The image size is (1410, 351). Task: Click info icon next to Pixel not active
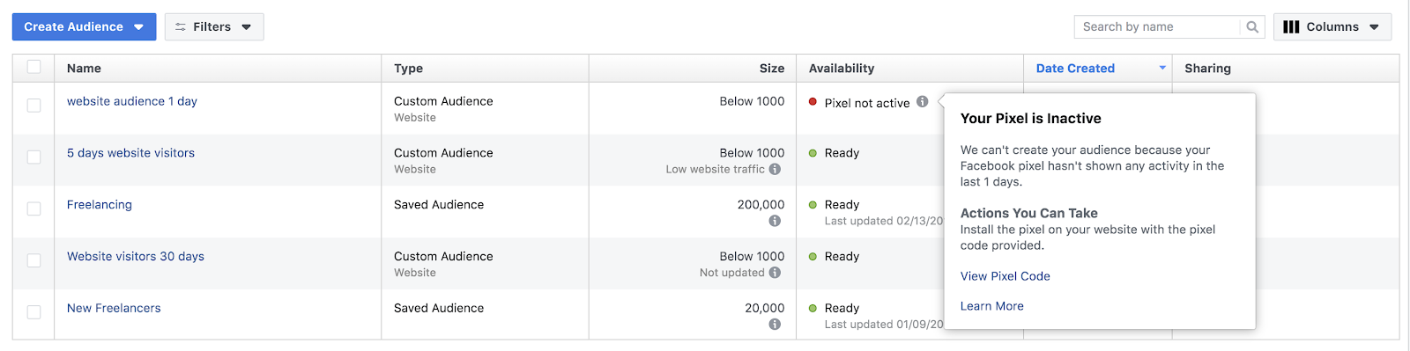(922, 101)
